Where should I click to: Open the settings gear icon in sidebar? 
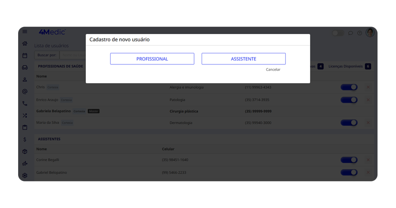click(x=25, y=176)
